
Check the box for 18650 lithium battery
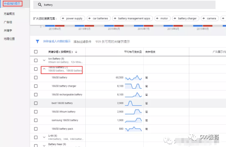36,112
